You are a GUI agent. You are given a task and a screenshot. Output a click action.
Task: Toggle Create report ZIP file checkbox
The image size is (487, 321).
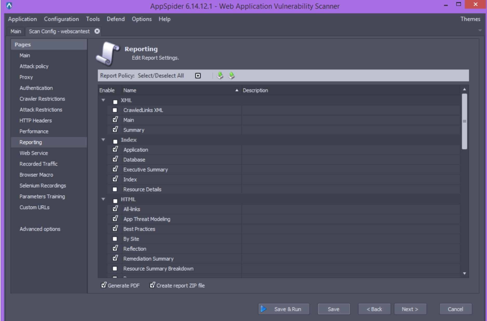153,285
